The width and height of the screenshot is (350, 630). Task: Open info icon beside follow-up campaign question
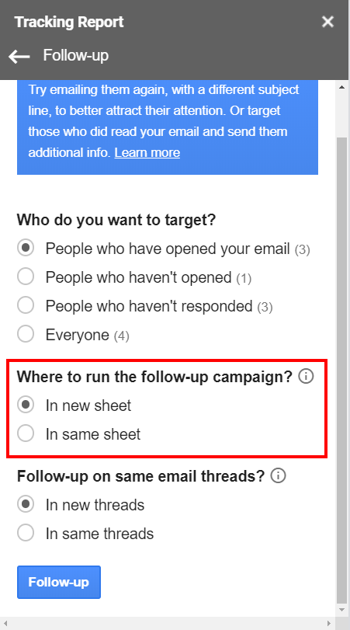306,377
